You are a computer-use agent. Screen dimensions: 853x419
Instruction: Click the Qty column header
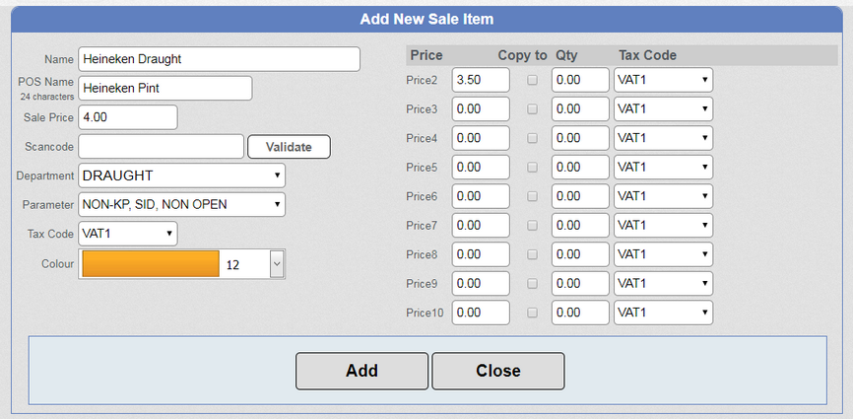pyautogui.click(x=566, y=55)
